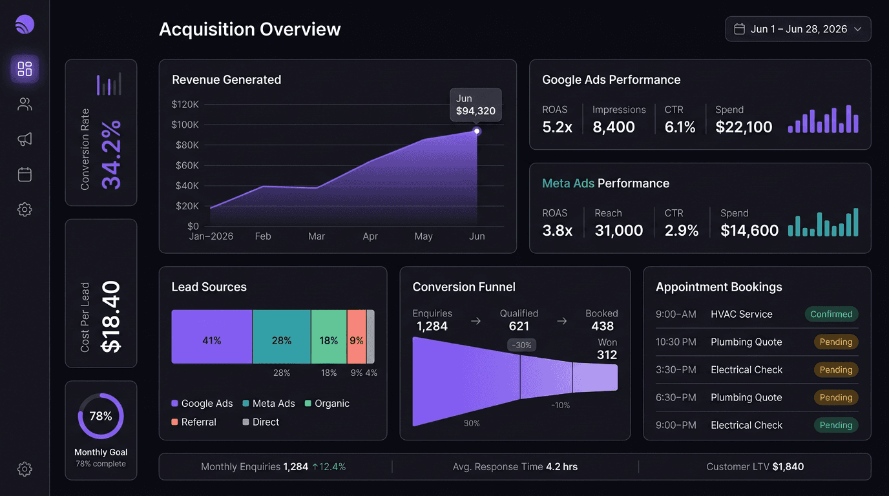Select the 9% Referral bar segment
Screen dimensions: 889x496
click(x=357, y=336)
